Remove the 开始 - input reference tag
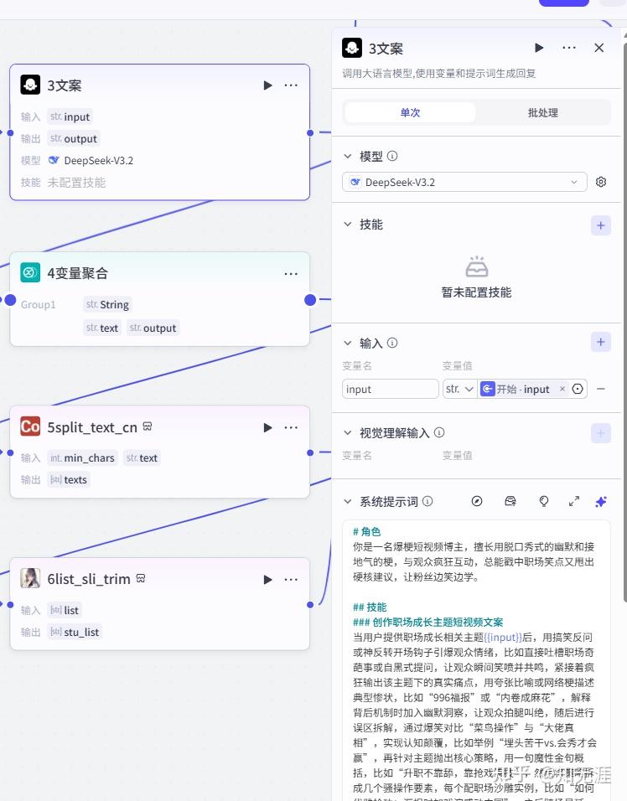 [x=562, y=390]
